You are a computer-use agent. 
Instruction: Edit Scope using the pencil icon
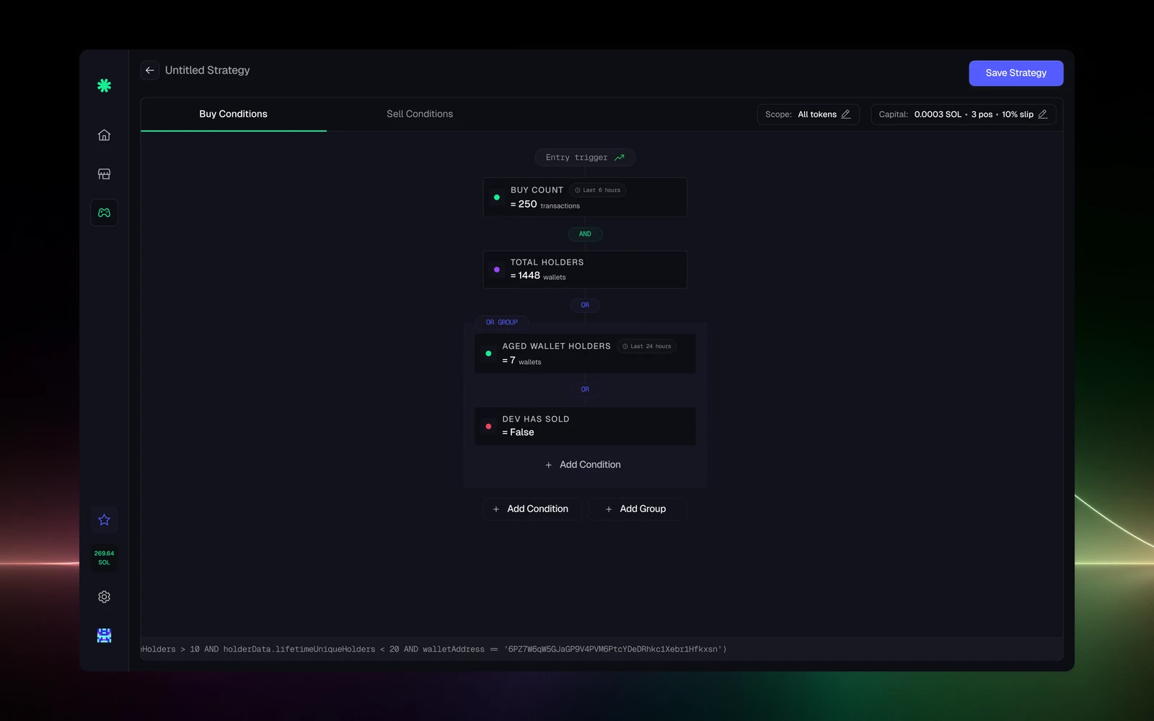[846, 114]
